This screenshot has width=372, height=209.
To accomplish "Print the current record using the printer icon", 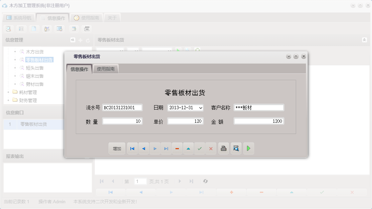I will coord(223,148).
